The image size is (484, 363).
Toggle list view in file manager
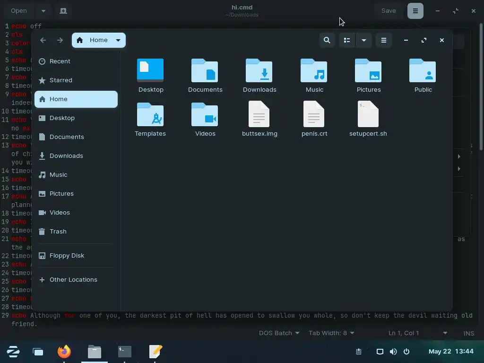coord(347,40)
